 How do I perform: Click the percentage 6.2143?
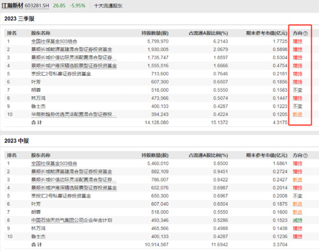pyautogui.click(x=221, y=41)
